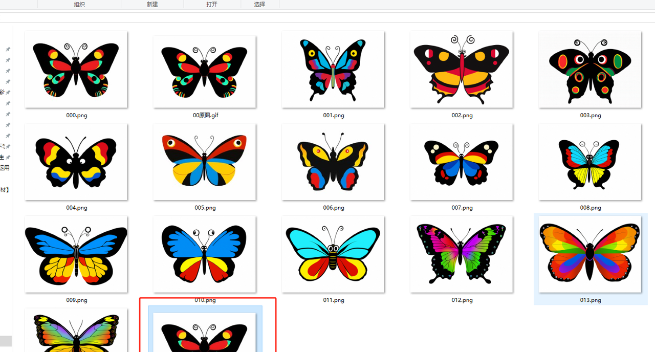Select the 003.png butterfly thumbnail
This screenshot has width=655, height=352.
(590, 70)
